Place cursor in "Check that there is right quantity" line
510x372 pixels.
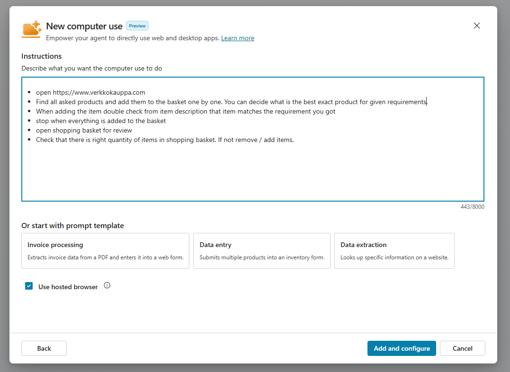tap(165, 140)
